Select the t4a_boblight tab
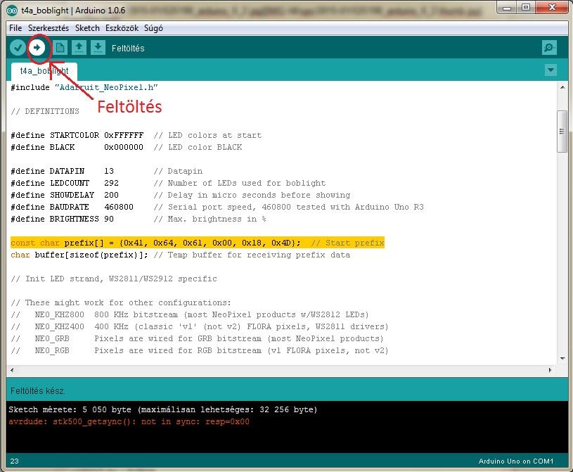Screen dimensions: 573x472 pyautogui.click(x=44, y=71)
